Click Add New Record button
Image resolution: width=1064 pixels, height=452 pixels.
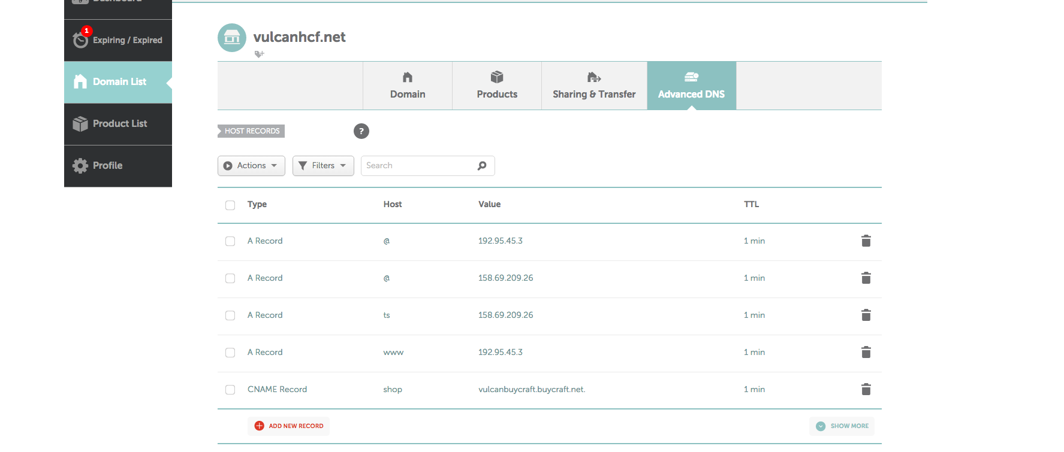pos(288,426)
